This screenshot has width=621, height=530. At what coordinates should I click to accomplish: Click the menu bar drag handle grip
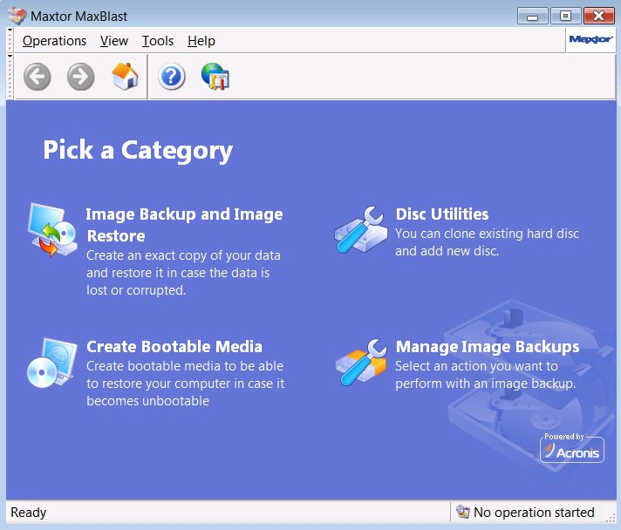(10, 40)
